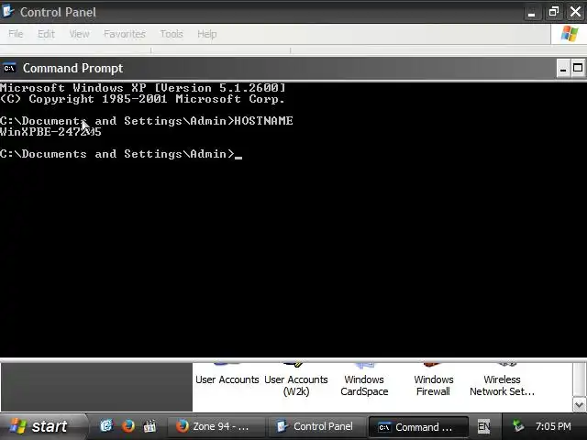This screenshot has height=440, width=587.
Task: Open Windows CardSpace applet
Action: click(x=364, y=385)
